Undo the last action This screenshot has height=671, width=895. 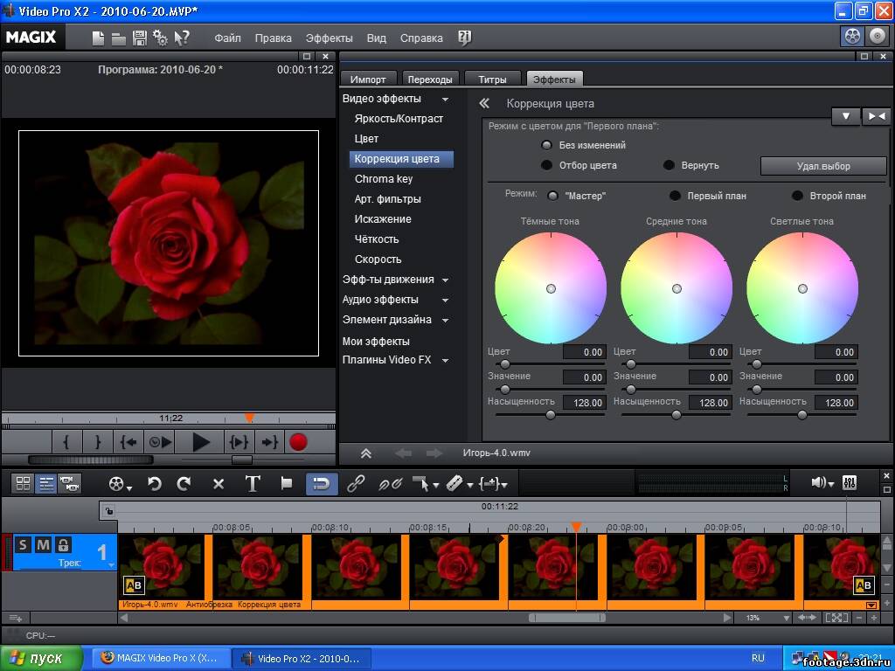click(155, 484)
